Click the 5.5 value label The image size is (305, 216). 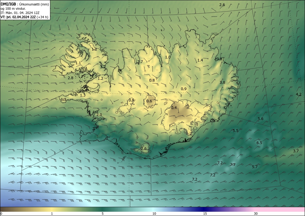tap(235, 130)
